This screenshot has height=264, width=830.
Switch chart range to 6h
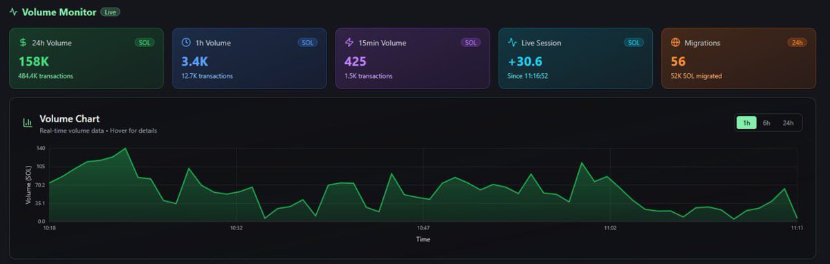pyautogui.click(x=766, y=123)
